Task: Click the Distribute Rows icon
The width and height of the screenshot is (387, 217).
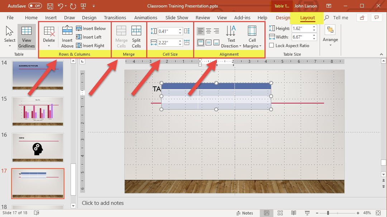Action: coord(187,31)
